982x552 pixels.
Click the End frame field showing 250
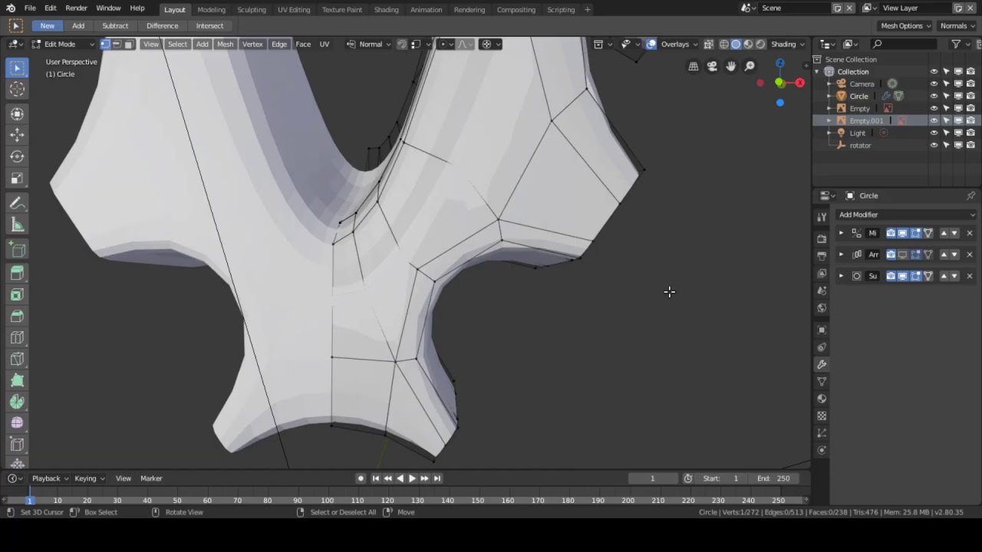pos(773,478)
